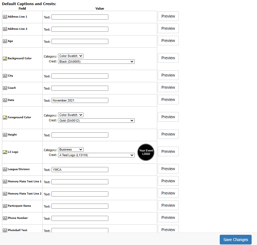Expand the A Test Logo (L13119) crest dropdown
257x245 pixels.
[96, 155]
